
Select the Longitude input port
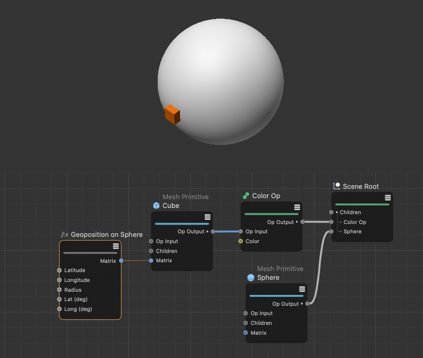pyautogui.click(x=59, y=280)
